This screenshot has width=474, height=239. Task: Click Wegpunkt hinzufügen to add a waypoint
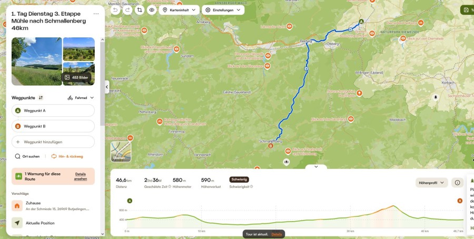click(x=53, y=142)
